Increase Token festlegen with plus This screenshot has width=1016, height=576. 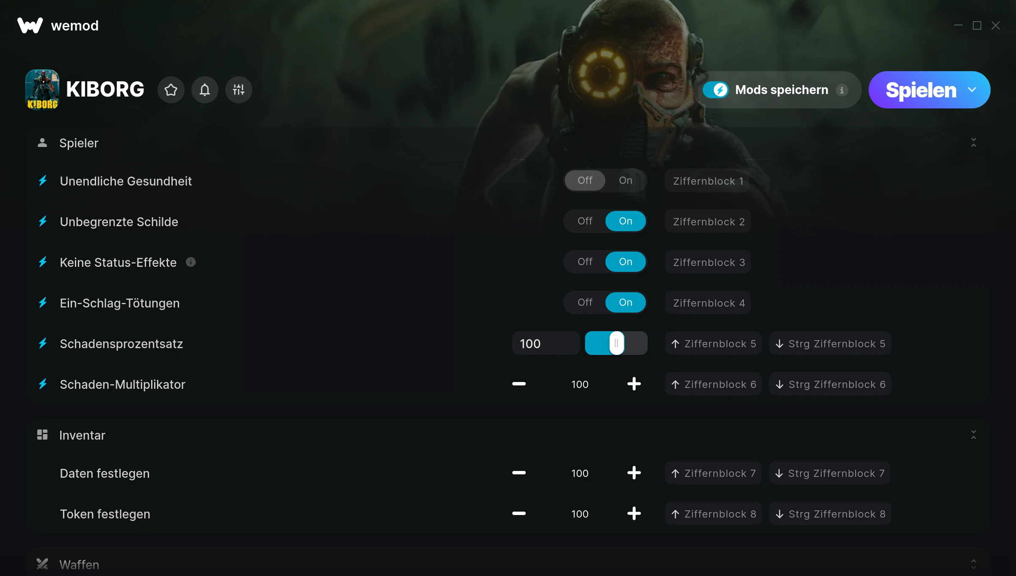634,514
